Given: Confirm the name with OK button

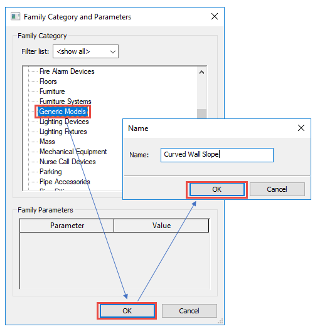Looking at the screenshot, I should pos(217,189).
